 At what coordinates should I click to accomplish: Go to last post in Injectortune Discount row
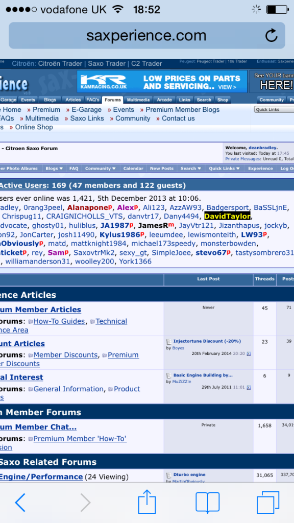[249, 353]
